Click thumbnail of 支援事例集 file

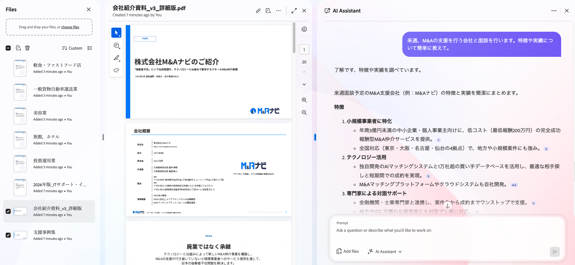coord(20,235)
